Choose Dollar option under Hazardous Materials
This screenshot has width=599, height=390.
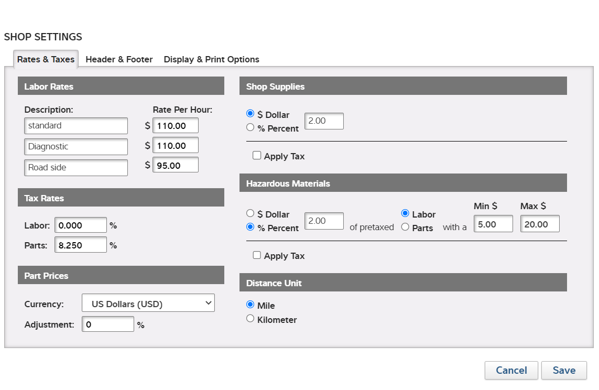coord(250,213)
